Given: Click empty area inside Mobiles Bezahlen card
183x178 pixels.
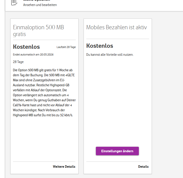Looking at the screenshot, I should [118, 99].
